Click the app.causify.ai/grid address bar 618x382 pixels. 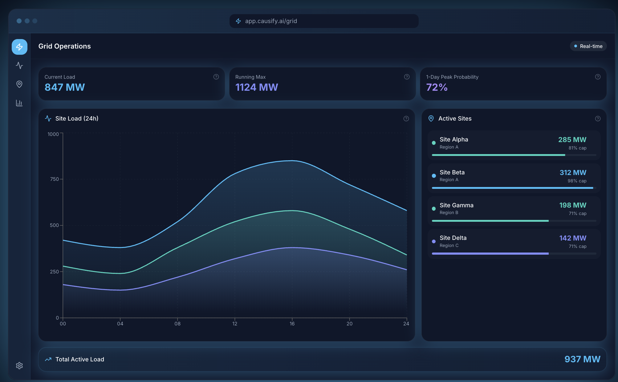324,21
